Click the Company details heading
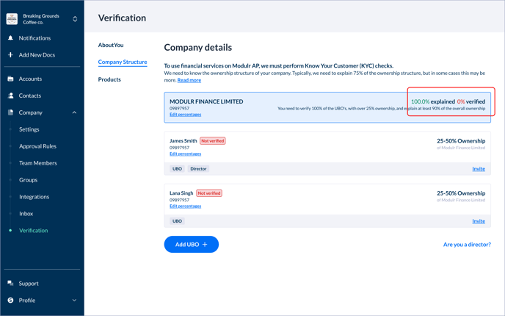 pos(198,47)
